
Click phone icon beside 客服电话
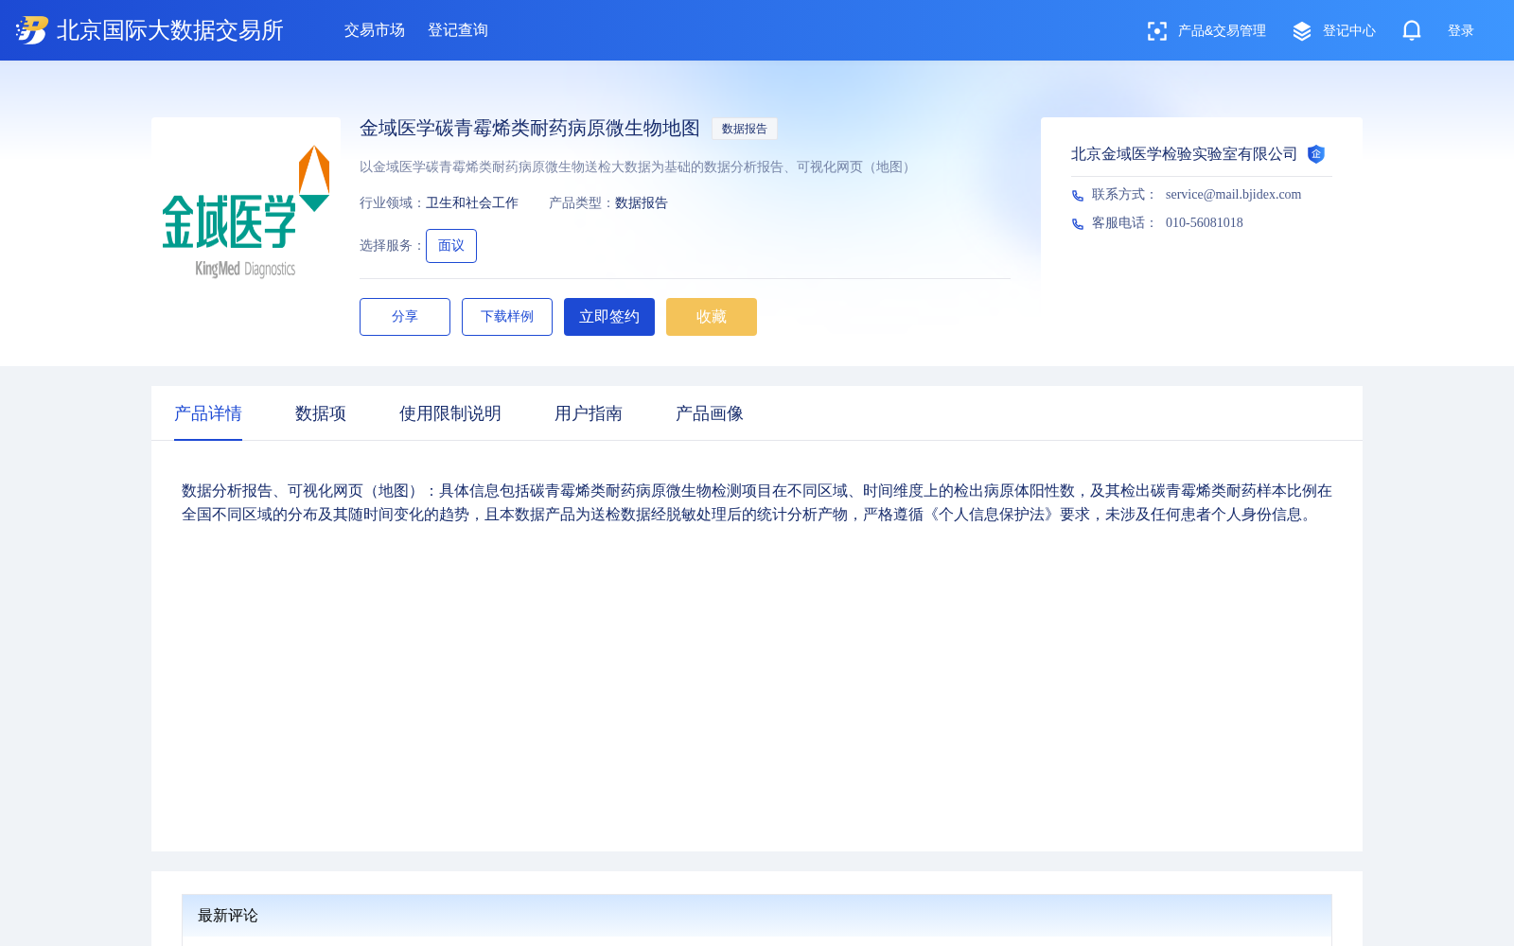click(1078, 224)
